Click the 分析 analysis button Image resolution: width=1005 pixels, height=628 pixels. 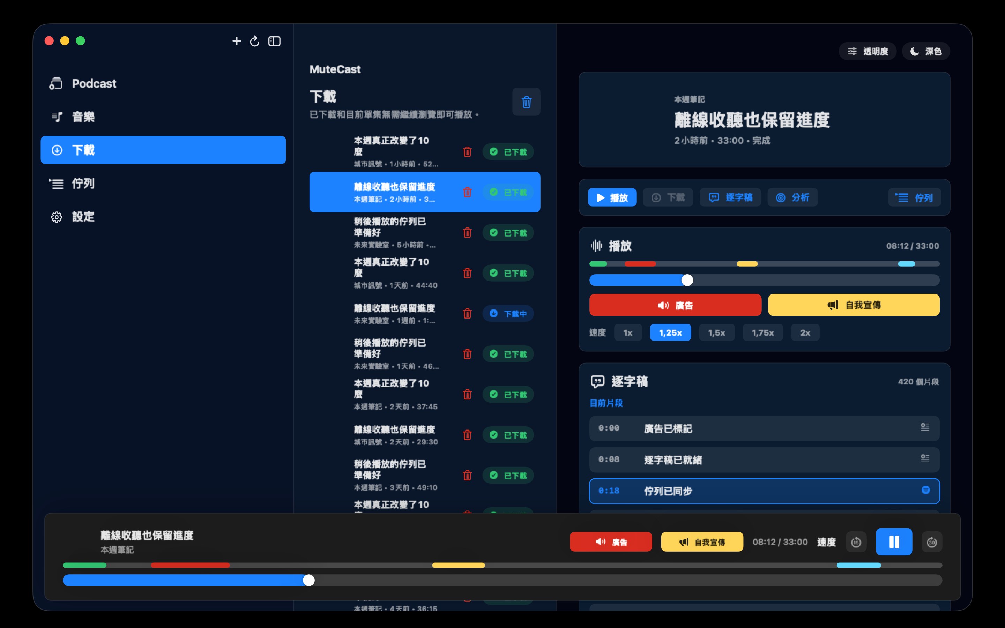tap(792, 197)
